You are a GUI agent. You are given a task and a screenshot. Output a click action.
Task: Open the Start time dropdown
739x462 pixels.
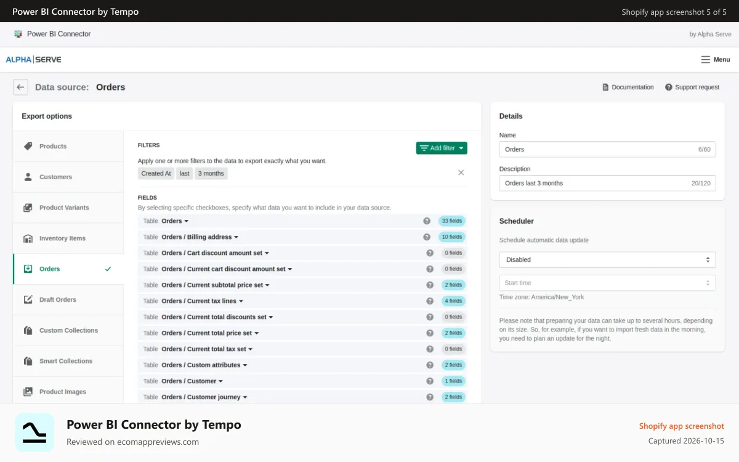[607, 283]
